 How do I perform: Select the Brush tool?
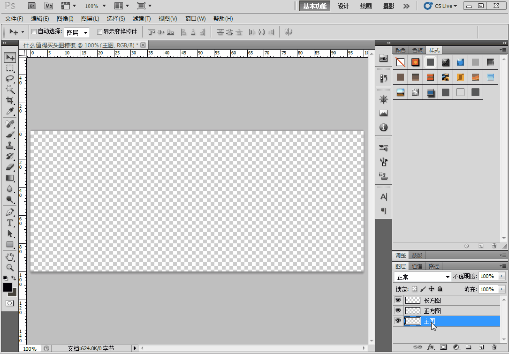[x=10, y=135]
